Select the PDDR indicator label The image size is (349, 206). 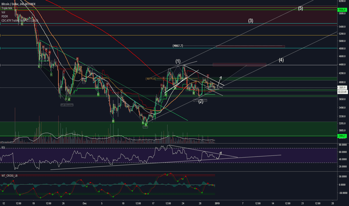coord(4,16)
